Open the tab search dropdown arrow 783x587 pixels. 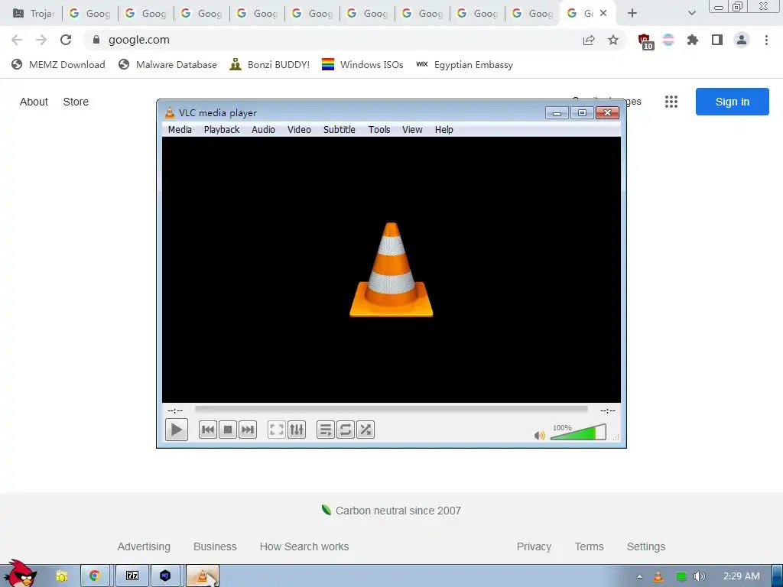coord(691,14)
